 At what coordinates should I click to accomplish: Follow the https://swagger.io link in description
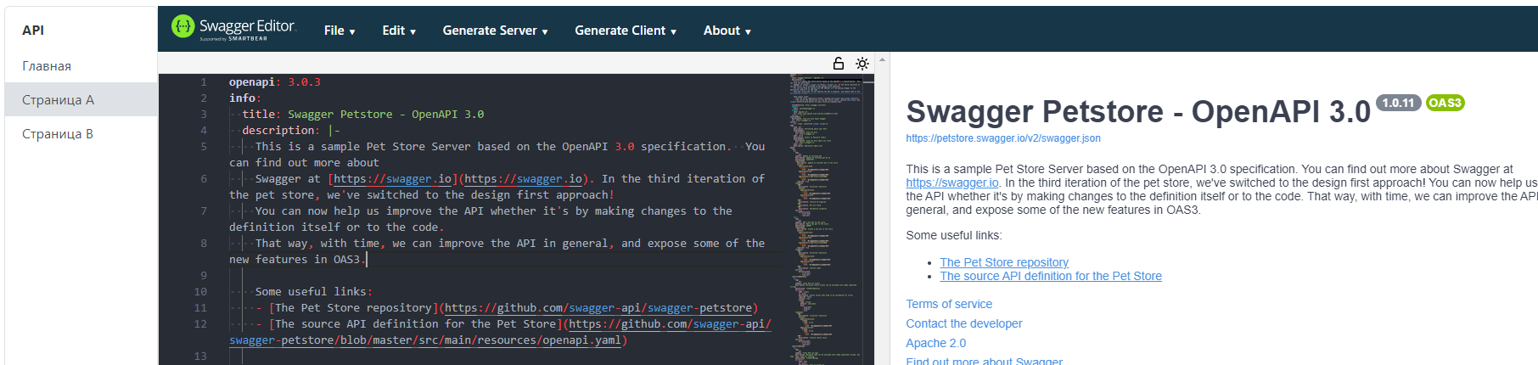952,182
